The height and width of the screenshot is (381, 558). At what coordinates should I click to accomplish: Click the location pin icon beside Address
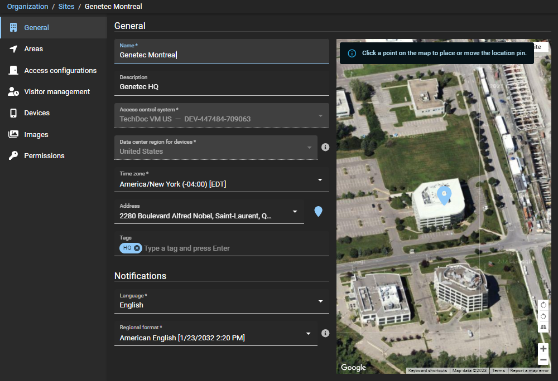[318, 212]
